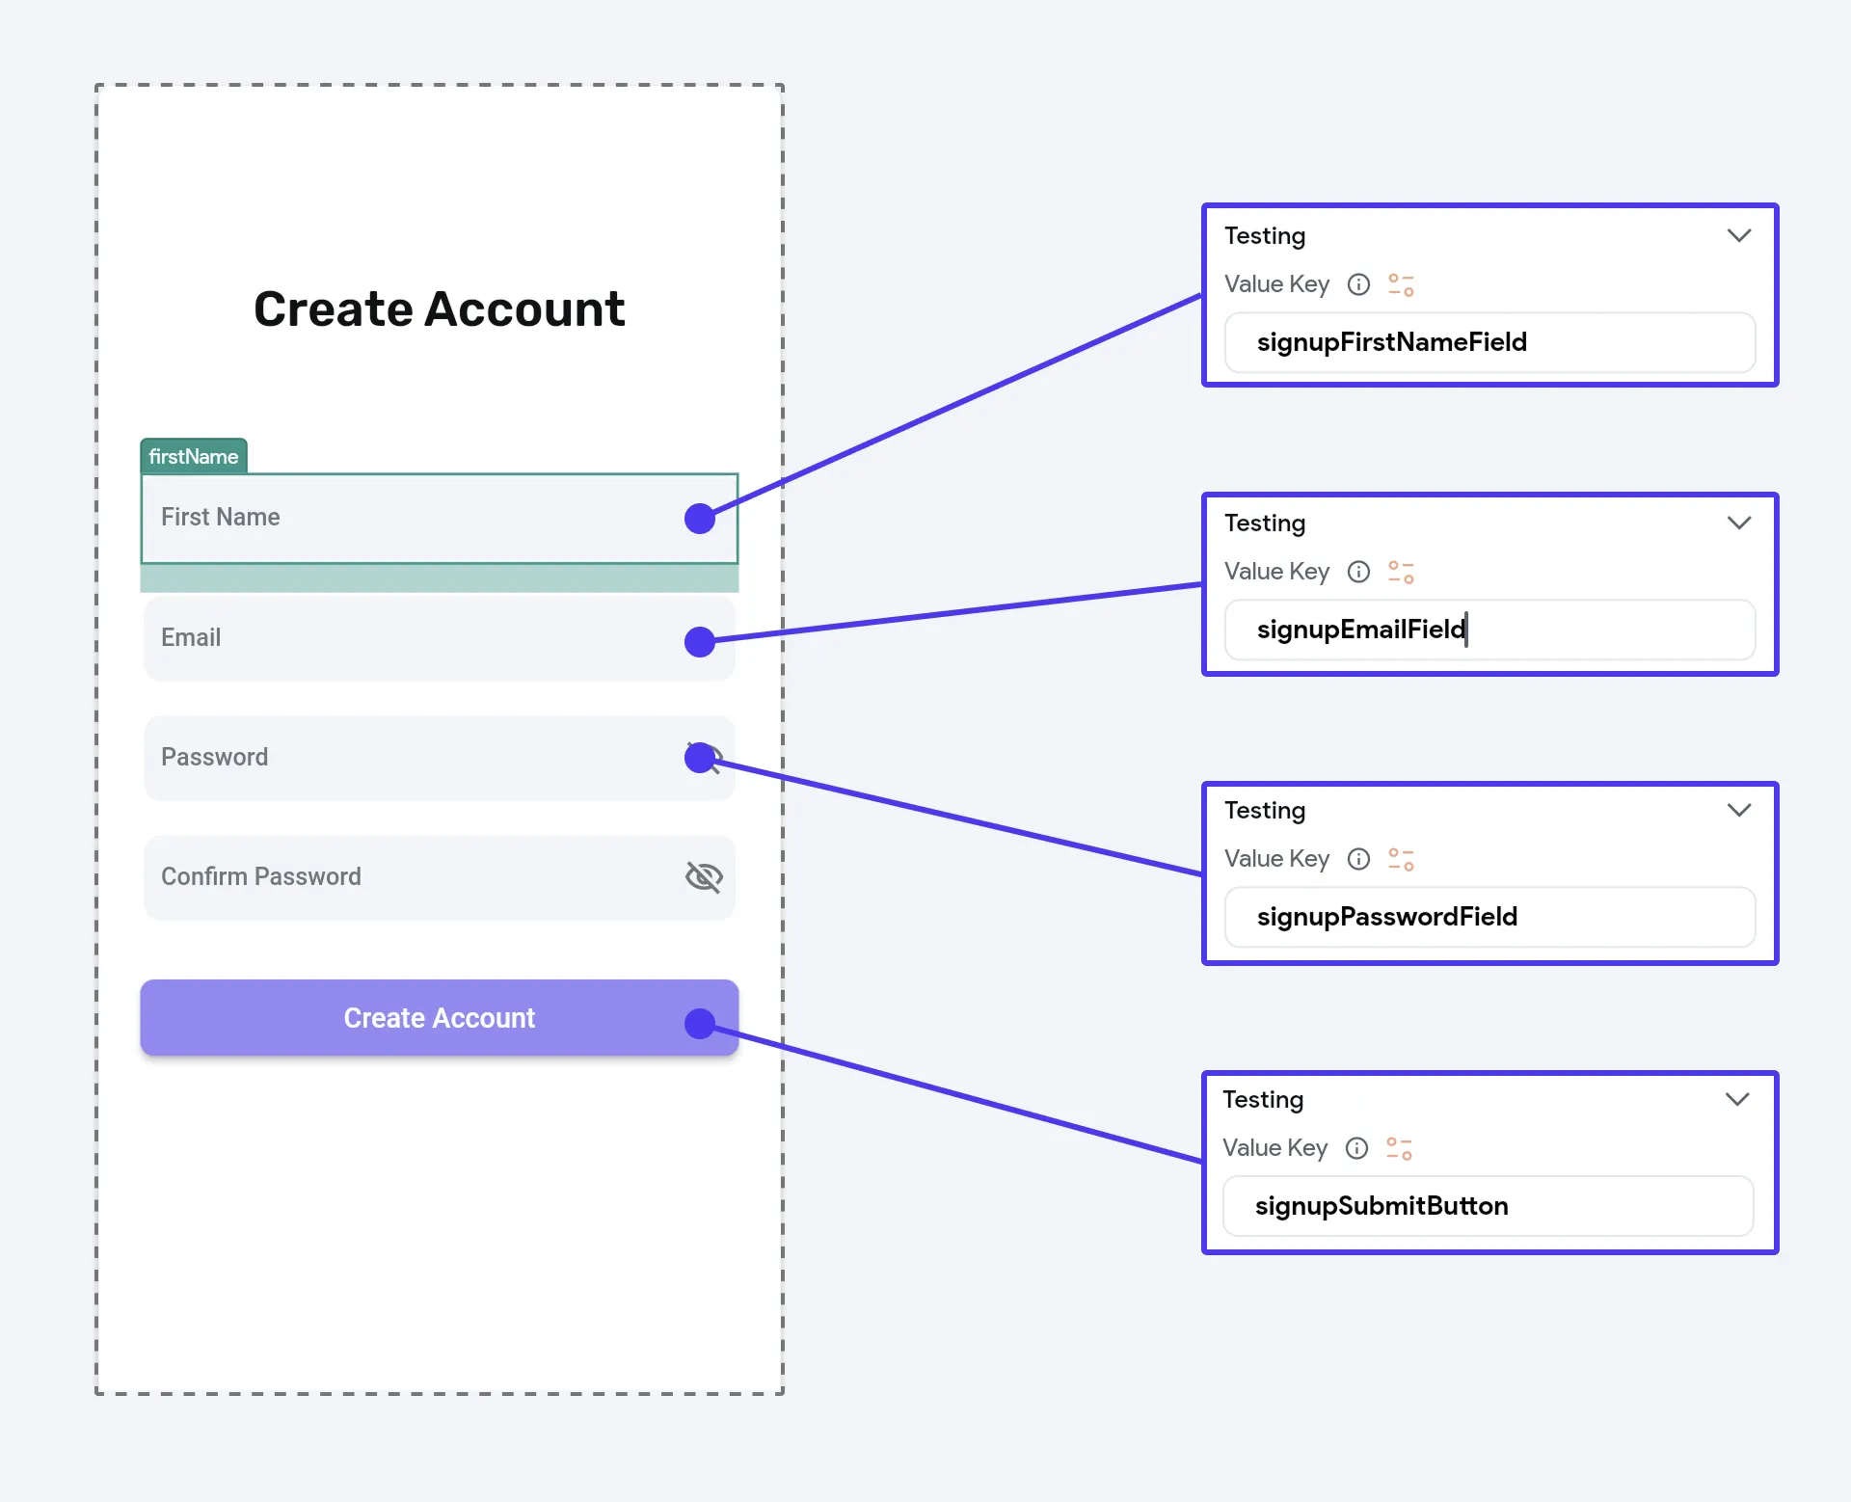The width and height of the screenshot is (1851, 1502).
Task: Click info icon in signupPasswordField Testing panel
Action: coord(1358,859)
